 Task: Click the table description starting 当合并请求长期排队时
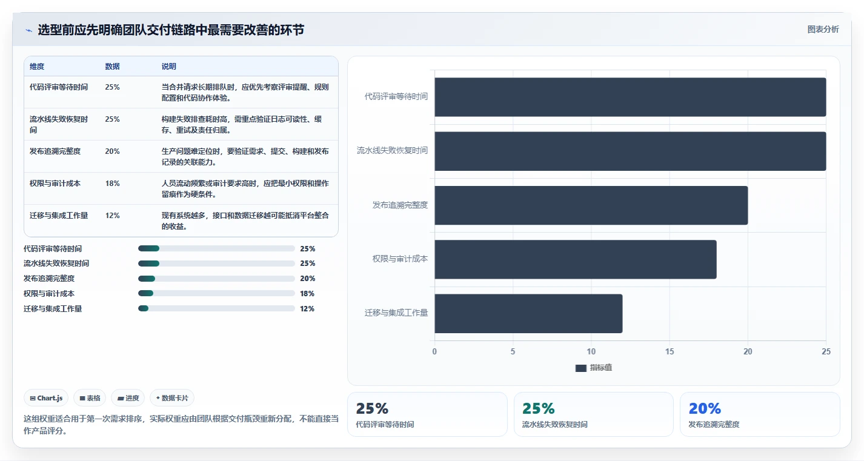tap(245, 92)
